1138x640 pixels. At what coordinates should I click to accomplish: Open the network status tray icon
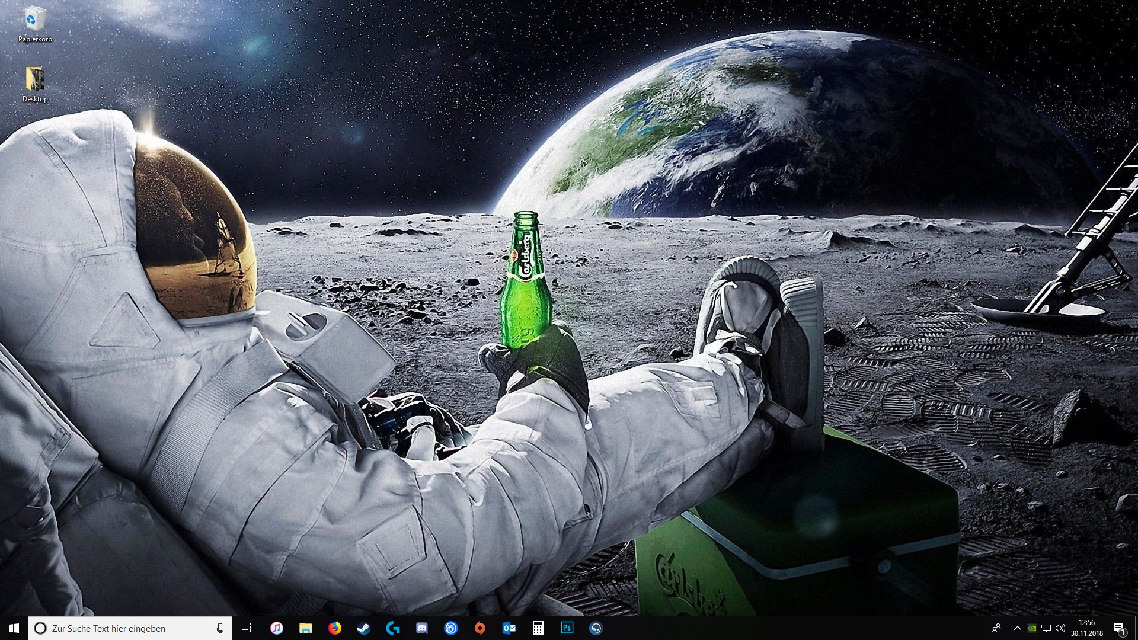click(x=1046, y=628)
